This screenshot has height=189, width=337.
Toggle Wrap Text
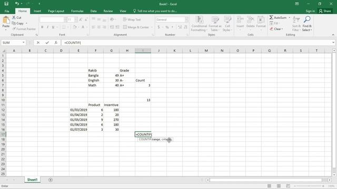click(132, 19)
